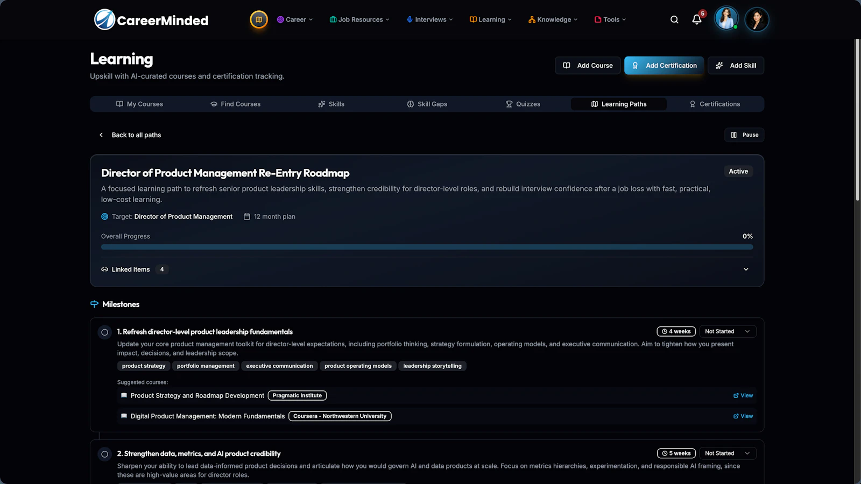Click the Add Certification button

(x=664, y=66)
